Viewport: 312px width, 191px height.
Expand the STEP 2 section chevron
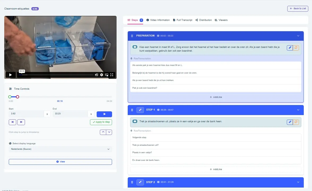298,182
